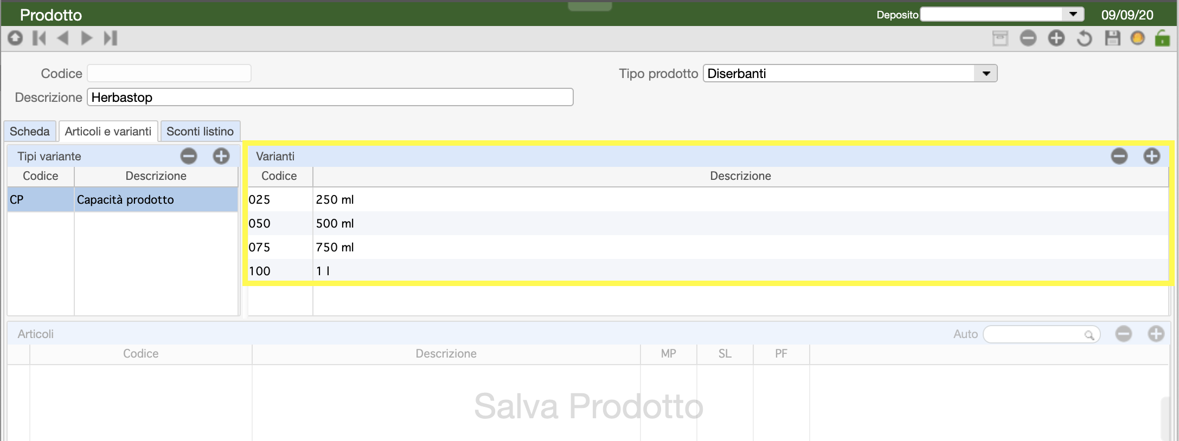Viewport: 1179px width, 441px height.
Task: Click the Codice input field
Action: pyautogui.click(x=169, y=73)
